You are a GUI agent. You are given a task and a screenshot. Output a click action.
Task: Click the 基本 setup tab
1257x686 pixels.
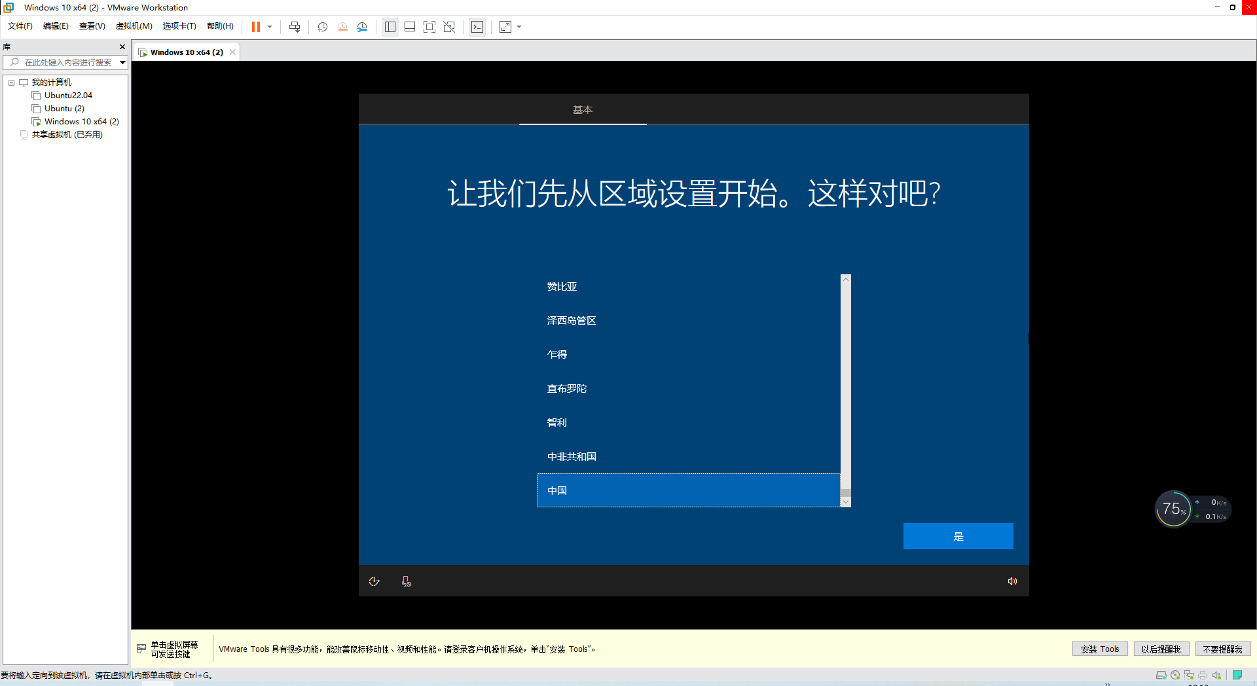point(583,109)
